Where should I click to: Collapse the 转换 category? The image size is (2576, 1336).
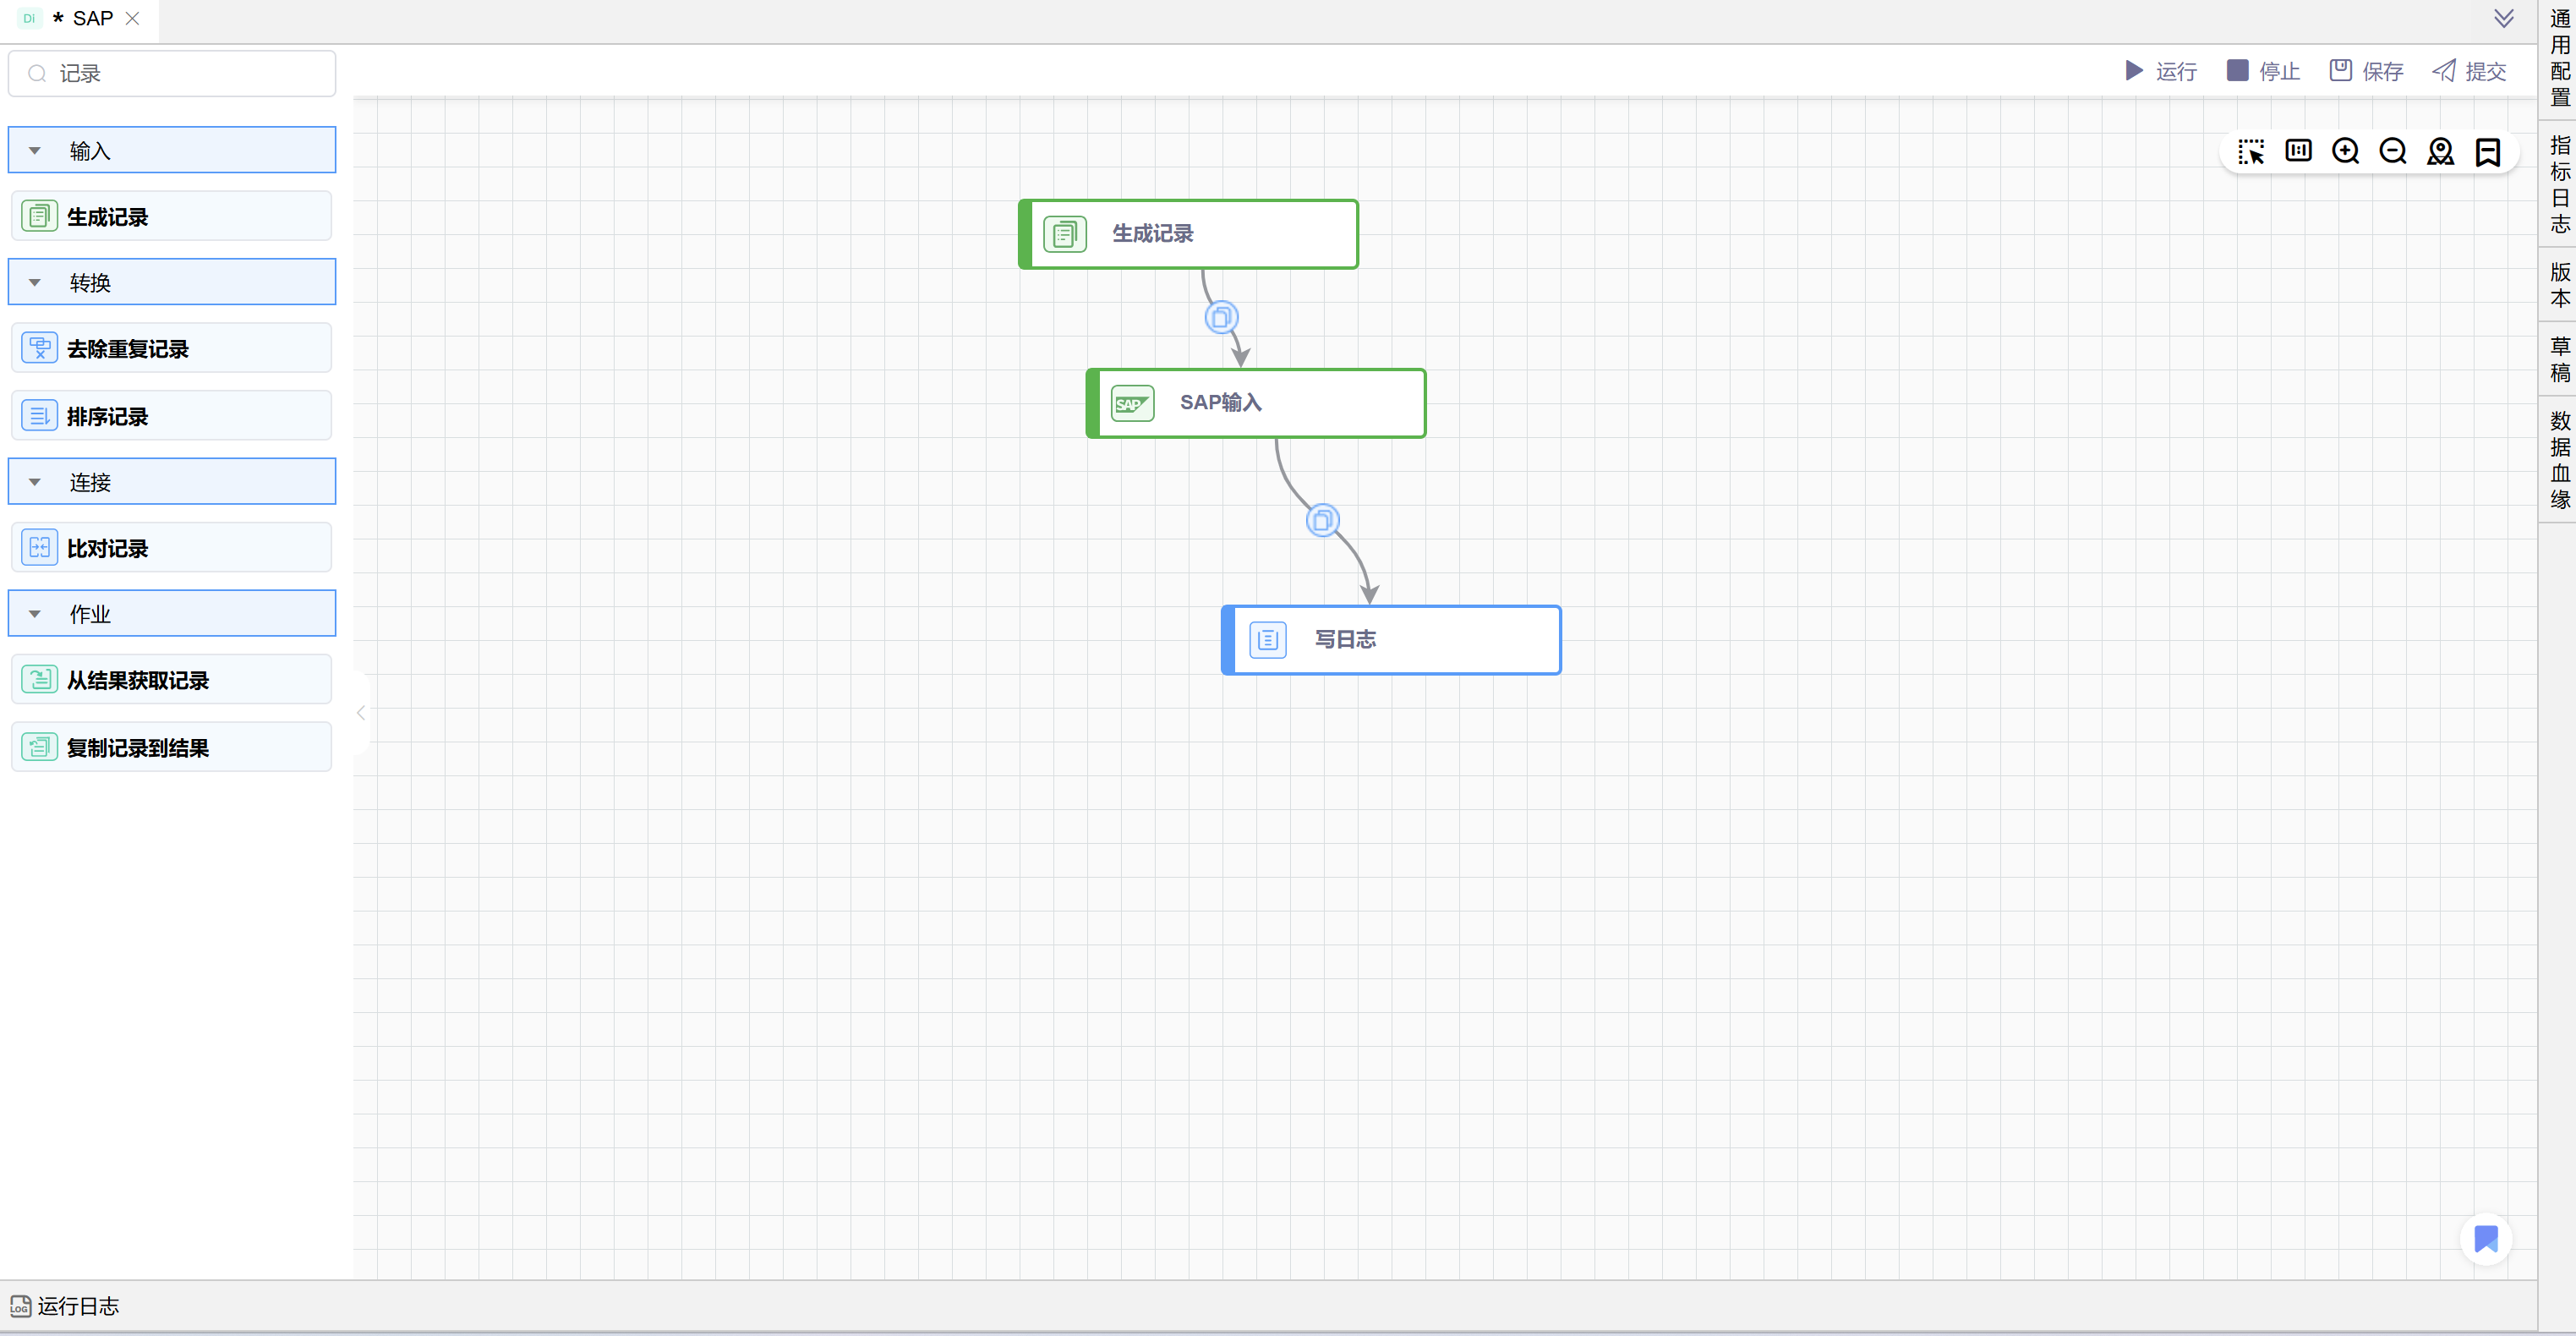(35, 283)
